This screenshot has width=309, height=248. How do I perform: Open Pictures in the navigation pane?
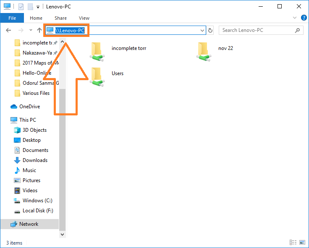pos(31,180)
